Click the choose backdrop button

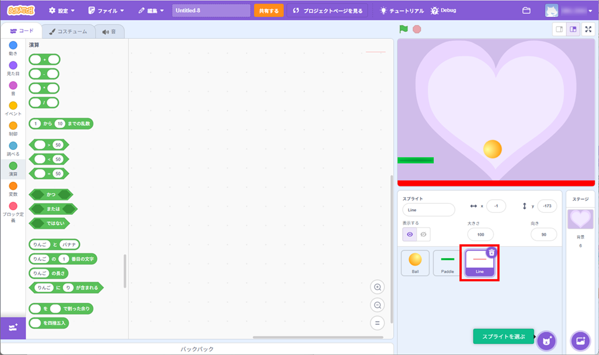(x=580, y=341)
